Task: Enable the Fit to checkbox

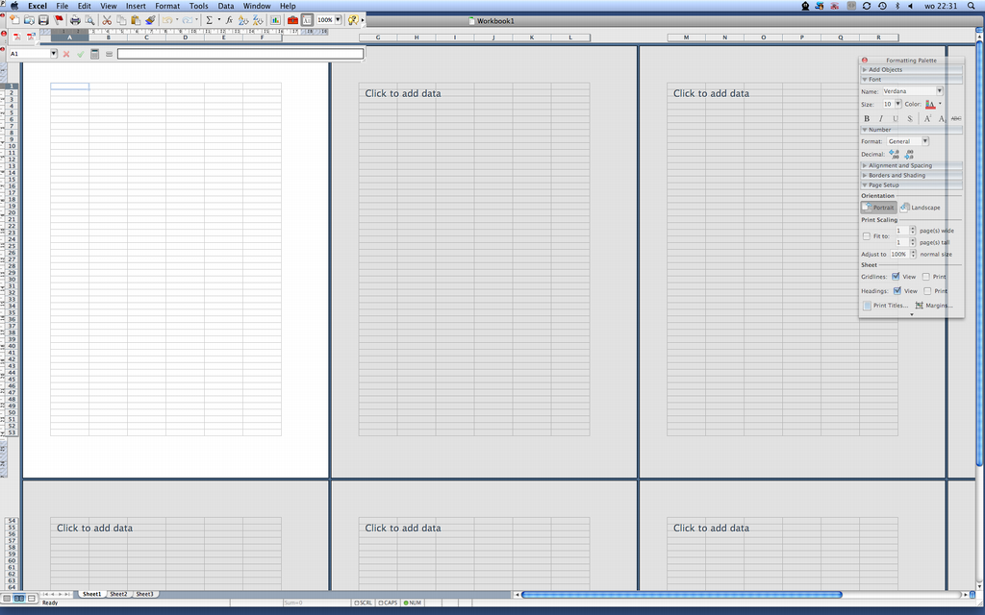Action: 867,236
